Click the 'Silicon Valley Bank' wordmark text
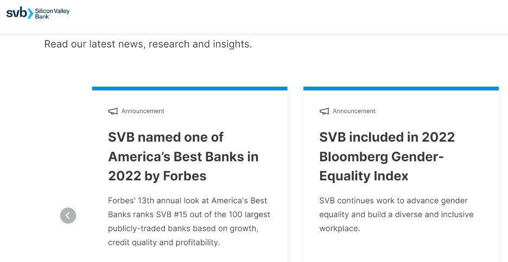 pyautogui.click(x=52, y=14)
